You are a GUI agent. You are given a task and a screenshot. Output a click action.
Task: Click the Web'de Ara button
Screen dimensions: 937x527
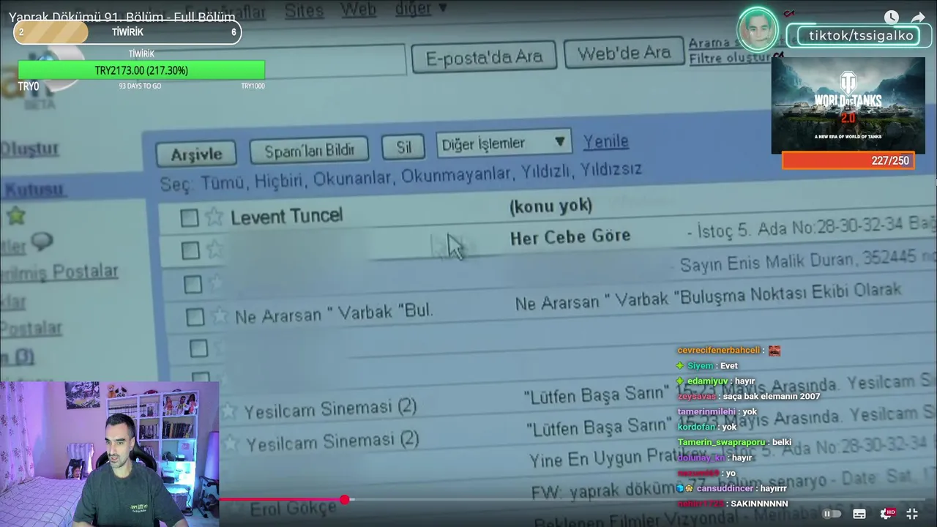[x=624, y=53]
